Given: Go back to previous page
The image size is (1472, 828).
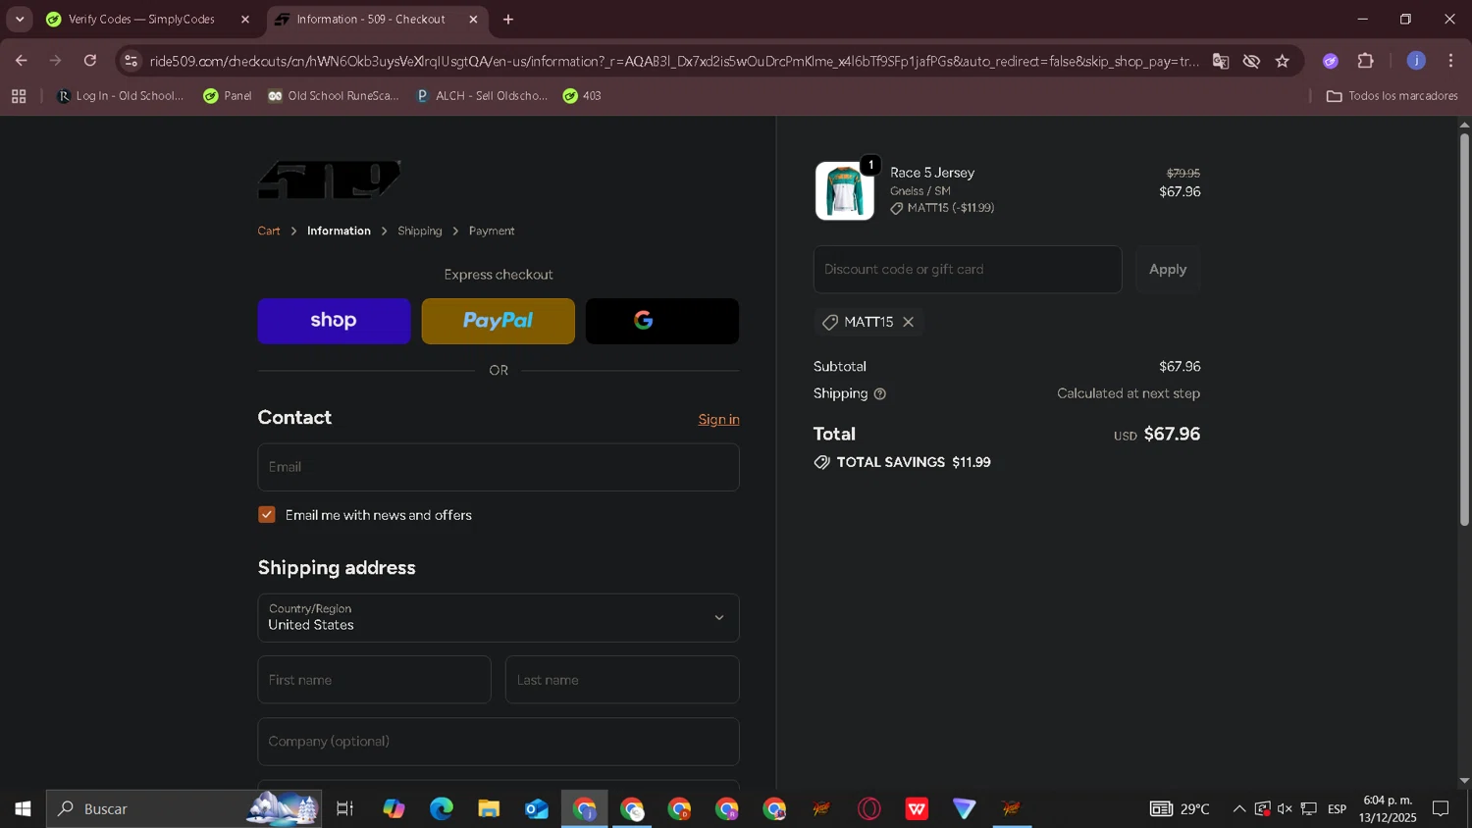Looking at the screenshot, I should tap(21, 61).
